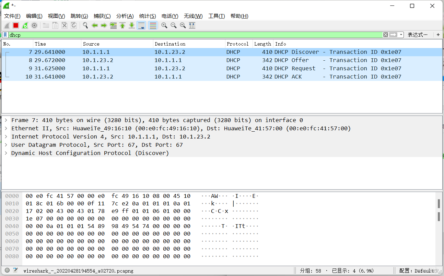The width and height of the screenshot is (444, 276).
Task: Restart the current capture
Action: tap(25, 25)
